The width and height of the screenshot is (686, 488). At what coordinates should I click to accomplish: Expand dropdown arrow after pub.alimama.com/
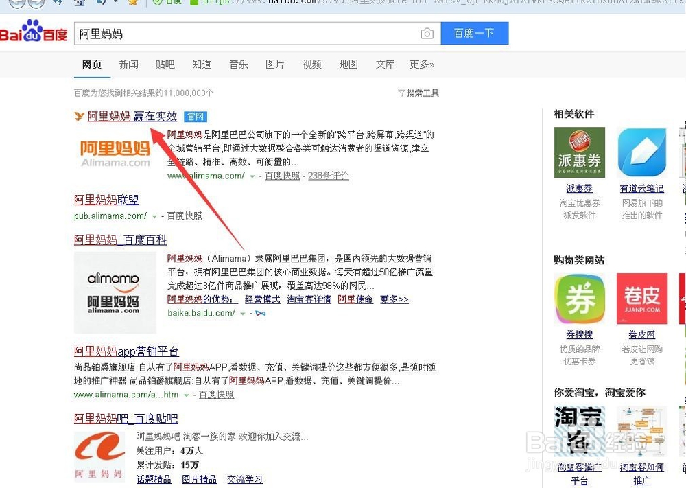tap(154, 216)
